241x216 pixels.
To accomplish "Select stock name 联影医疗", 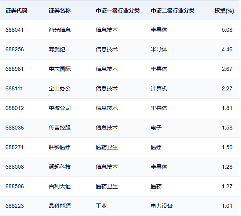I will click(60, 147).
